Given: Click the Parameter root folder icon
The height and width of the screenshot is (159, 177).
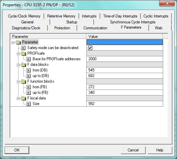Looking at the screenshot, I should 18,42.
